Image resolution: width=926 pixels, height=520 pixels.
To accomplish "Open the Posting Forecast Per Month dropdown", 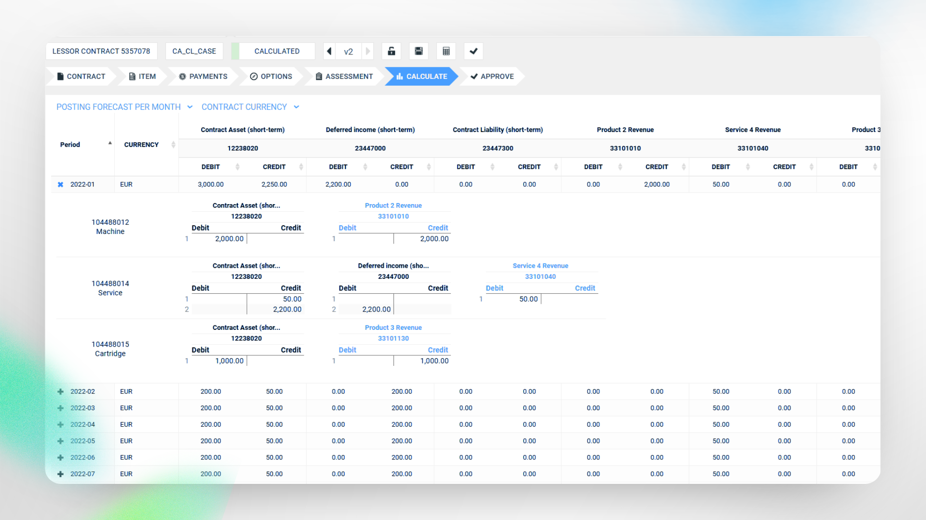I will click(x=124, y=107).
